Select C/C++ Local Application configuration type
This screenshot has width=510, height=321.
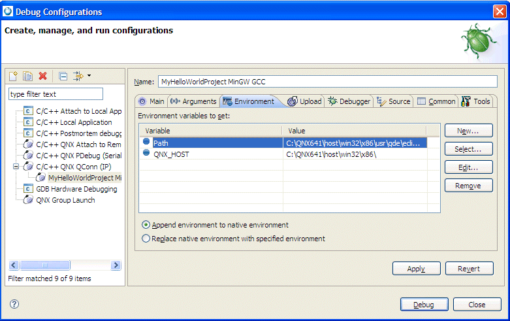tap(73, 122)
